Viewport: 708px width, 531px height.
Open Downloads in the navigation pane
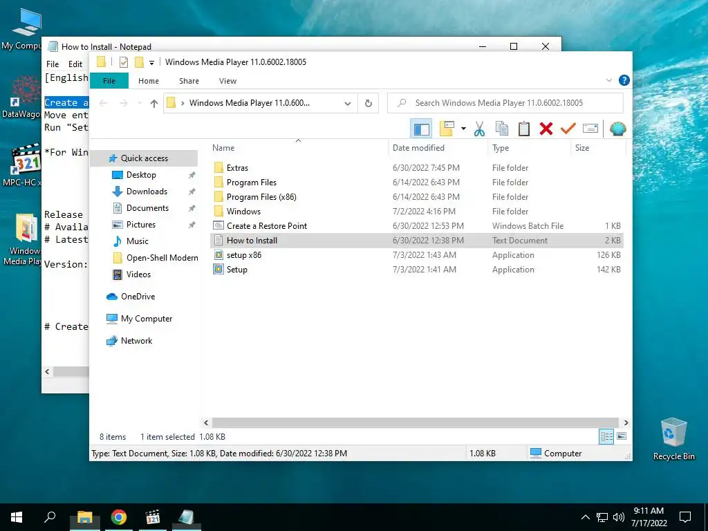click(147, 192)
